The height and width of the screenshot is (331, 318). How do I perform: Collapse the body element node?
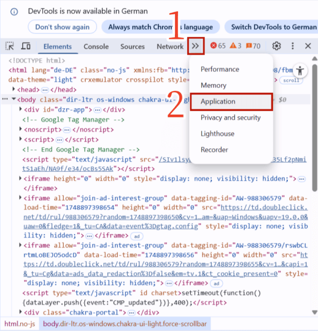13,99
